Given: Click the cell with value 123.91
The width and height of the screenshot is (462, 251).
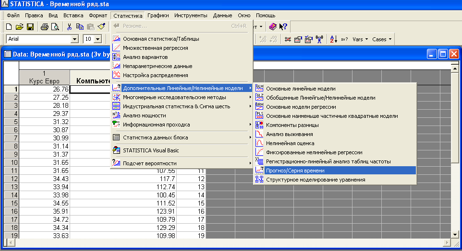Looking at the screenshot, I should pos(123,211).
